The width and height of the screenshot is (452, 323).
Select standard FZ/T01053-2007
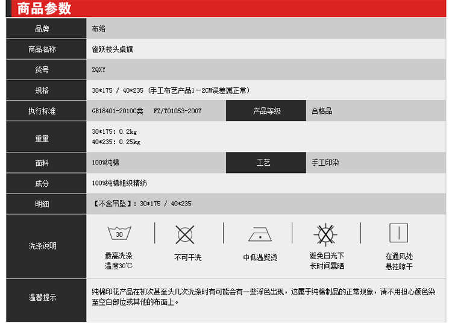(x=177, y=111)
